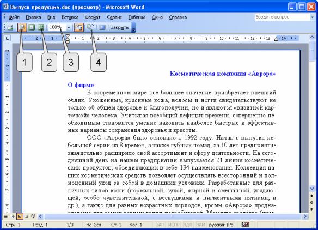
Task: Click 'Ст 1' in the status bar
Action: click(116, 225)
